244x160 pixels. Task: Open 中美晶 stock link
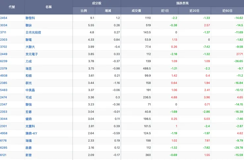point(30,90)
